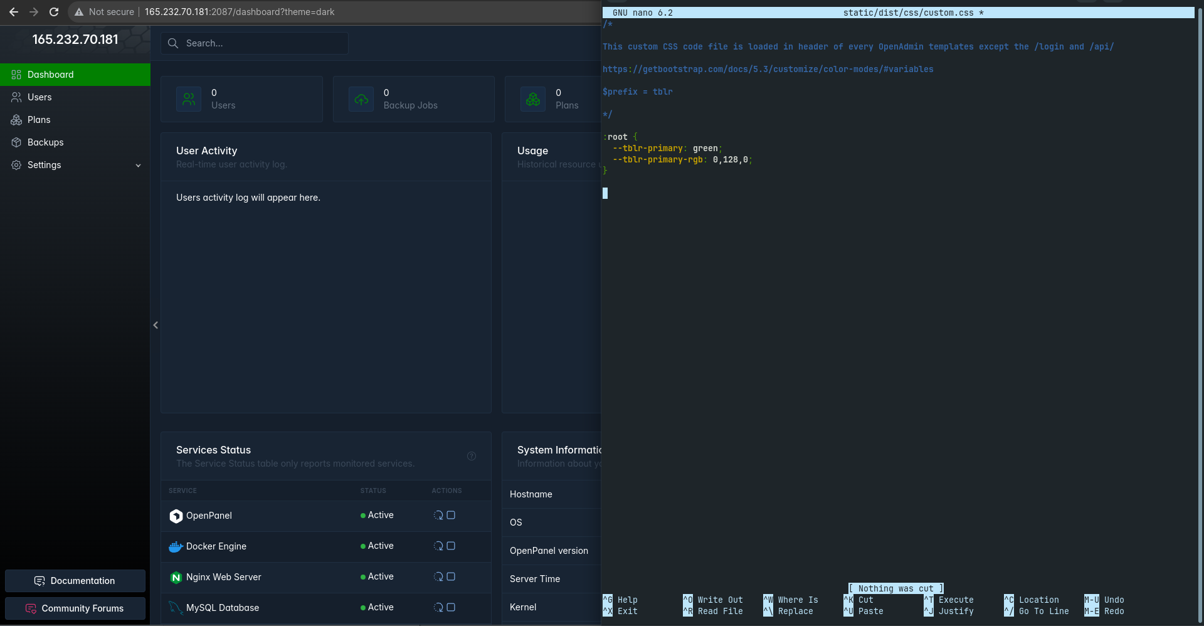The height and width of the screenshot is (626, 1204).
Task: Open the Backups sidebar menu item
Action: pyautogui.click(x=75, y=142)
